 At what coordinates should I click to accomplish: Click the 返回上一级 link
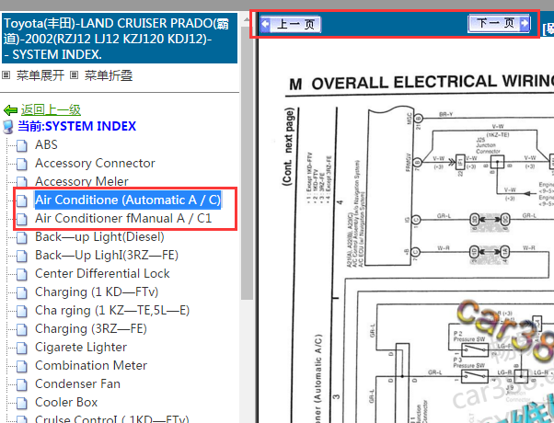(51, 109)
